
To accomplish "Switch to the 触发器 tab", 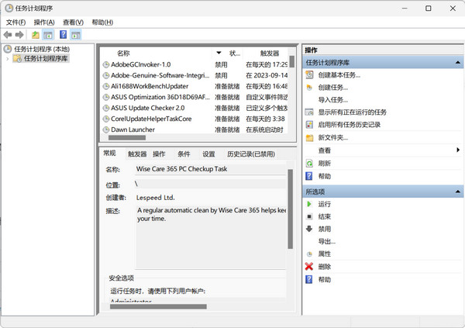I will pos(137,154).
